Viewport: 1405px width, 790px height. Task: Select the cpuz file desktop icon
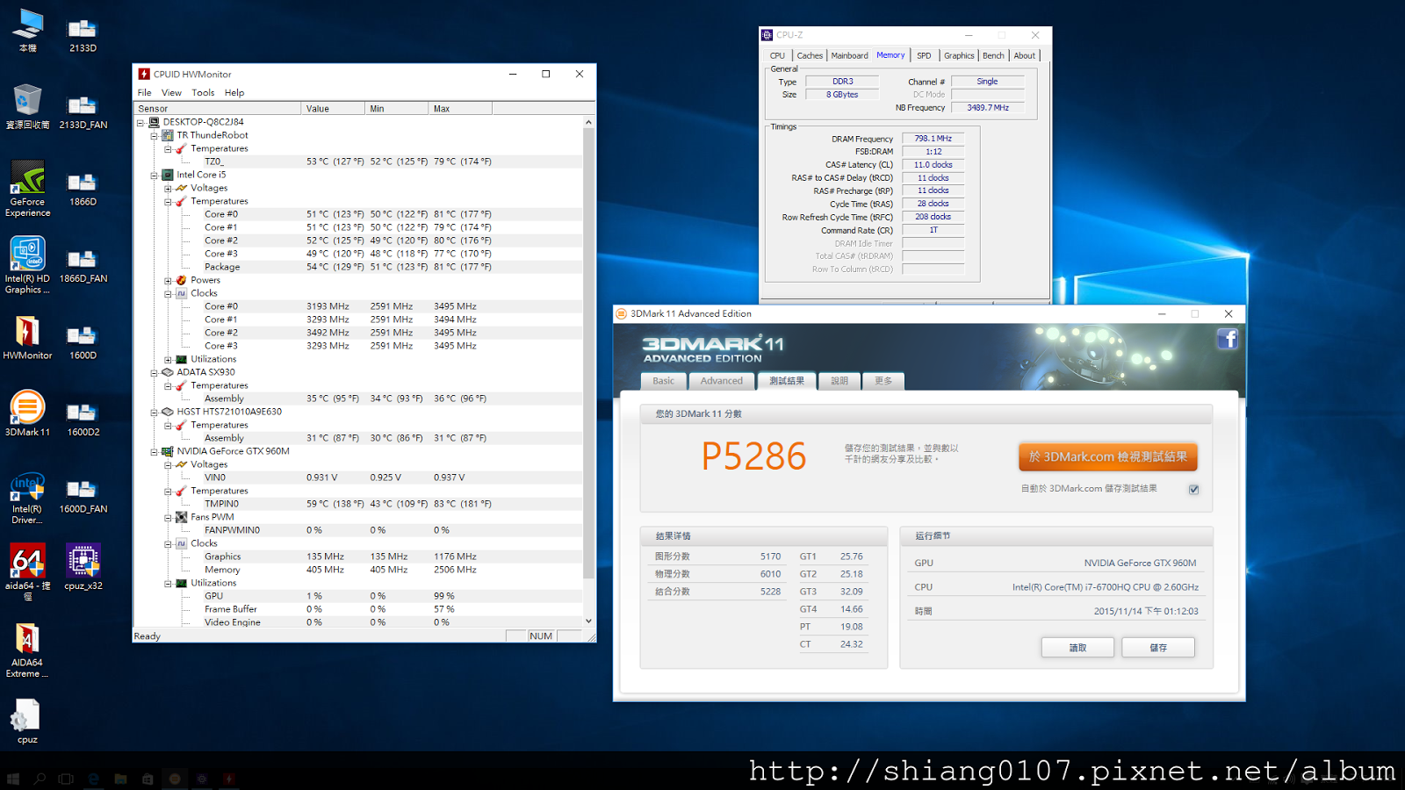pos(27,722)
